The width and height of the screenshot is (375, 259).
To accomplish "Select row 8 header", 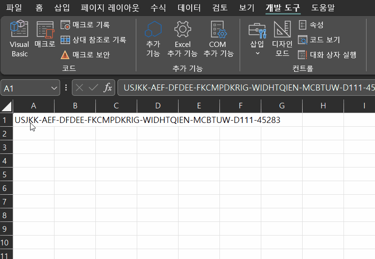I will (x=6, y=215).
